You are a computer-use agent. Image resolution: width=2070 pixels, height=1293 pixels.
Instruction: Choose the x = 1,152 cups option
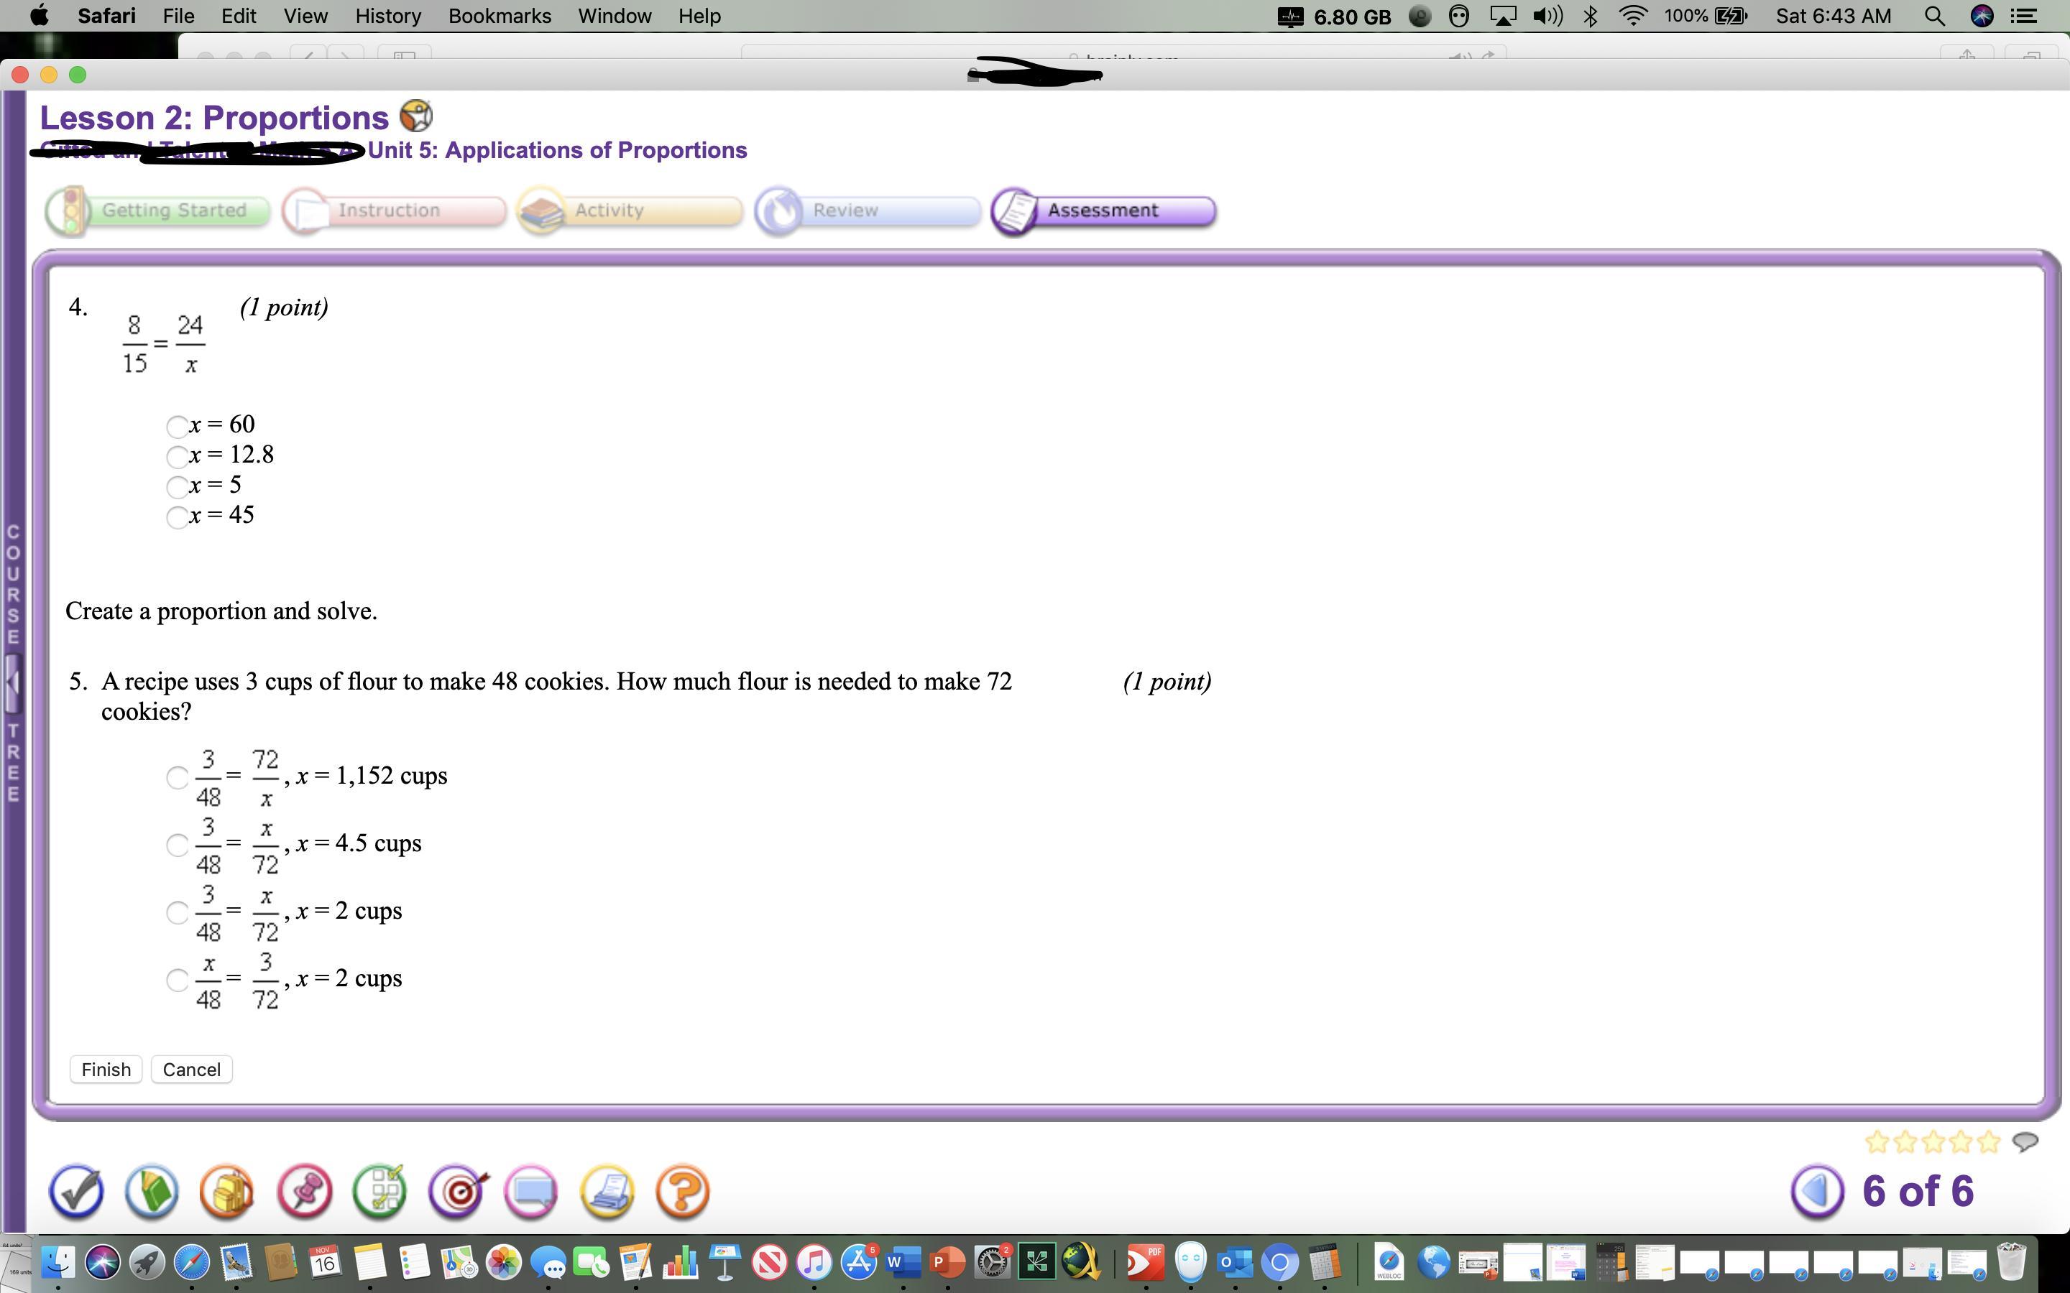(177, 777)
